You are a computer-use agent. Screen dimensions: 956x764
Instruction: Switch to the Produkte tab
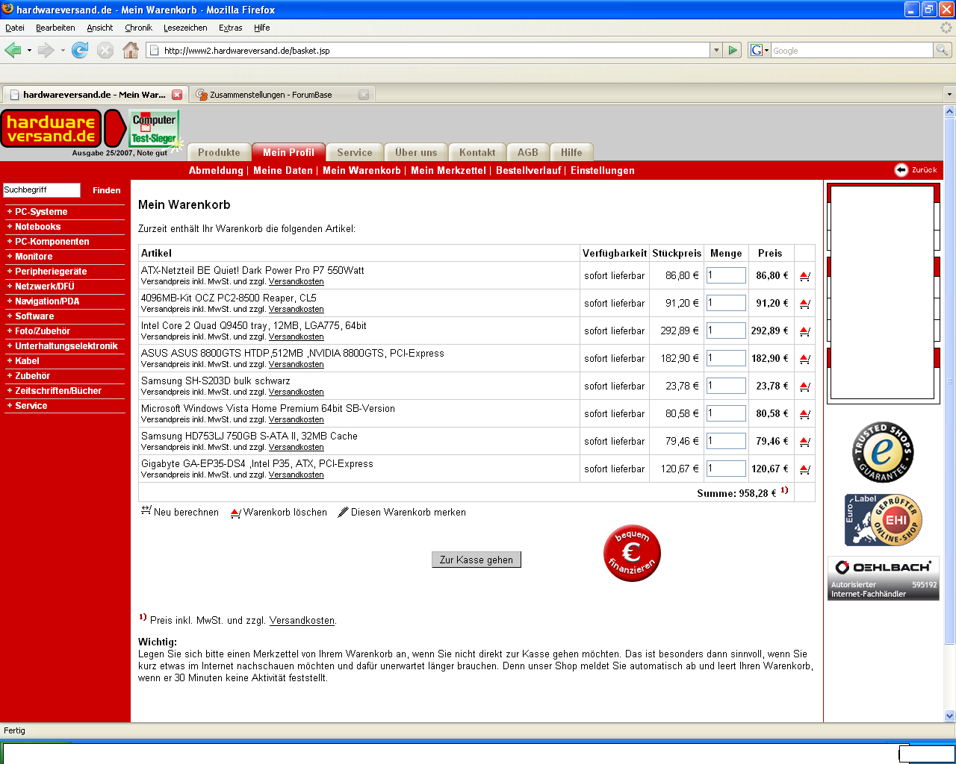click(219, 152)
